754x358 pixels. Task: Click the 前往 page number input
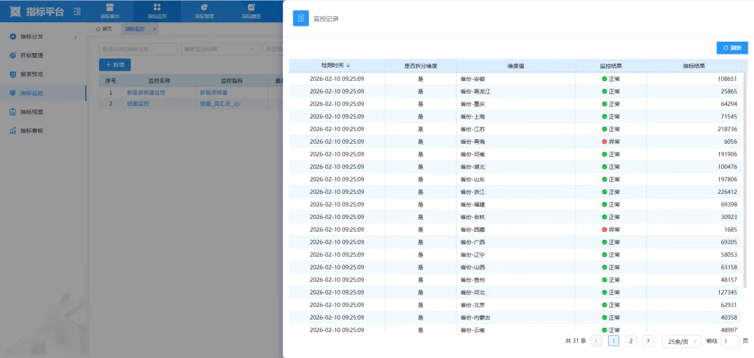(x=729, y=341)
